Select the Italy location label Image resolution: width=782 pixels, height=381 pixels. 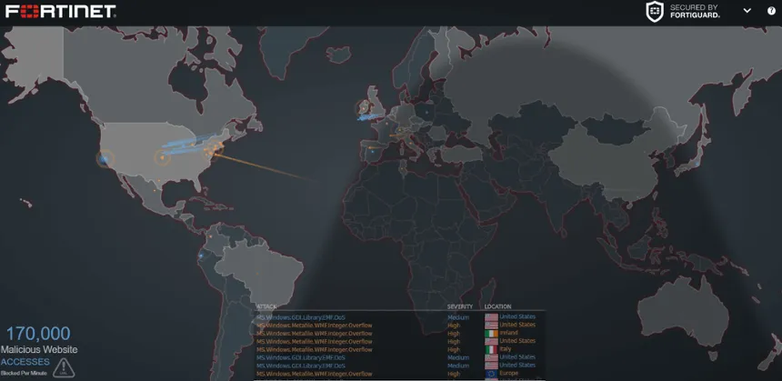pyautogui.click(x=506, y=349)
